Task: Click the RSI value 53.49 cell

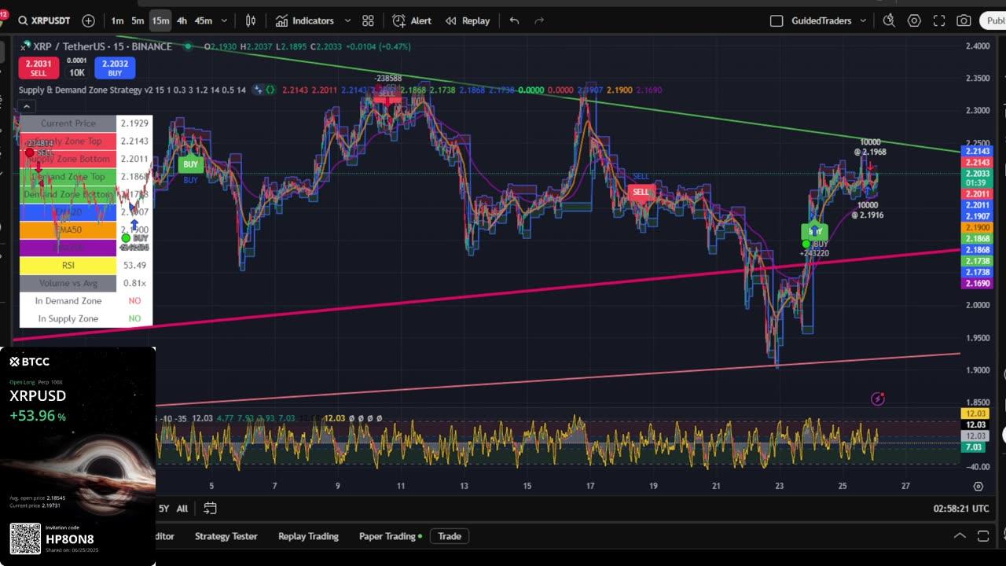Action: click(134, 265)
